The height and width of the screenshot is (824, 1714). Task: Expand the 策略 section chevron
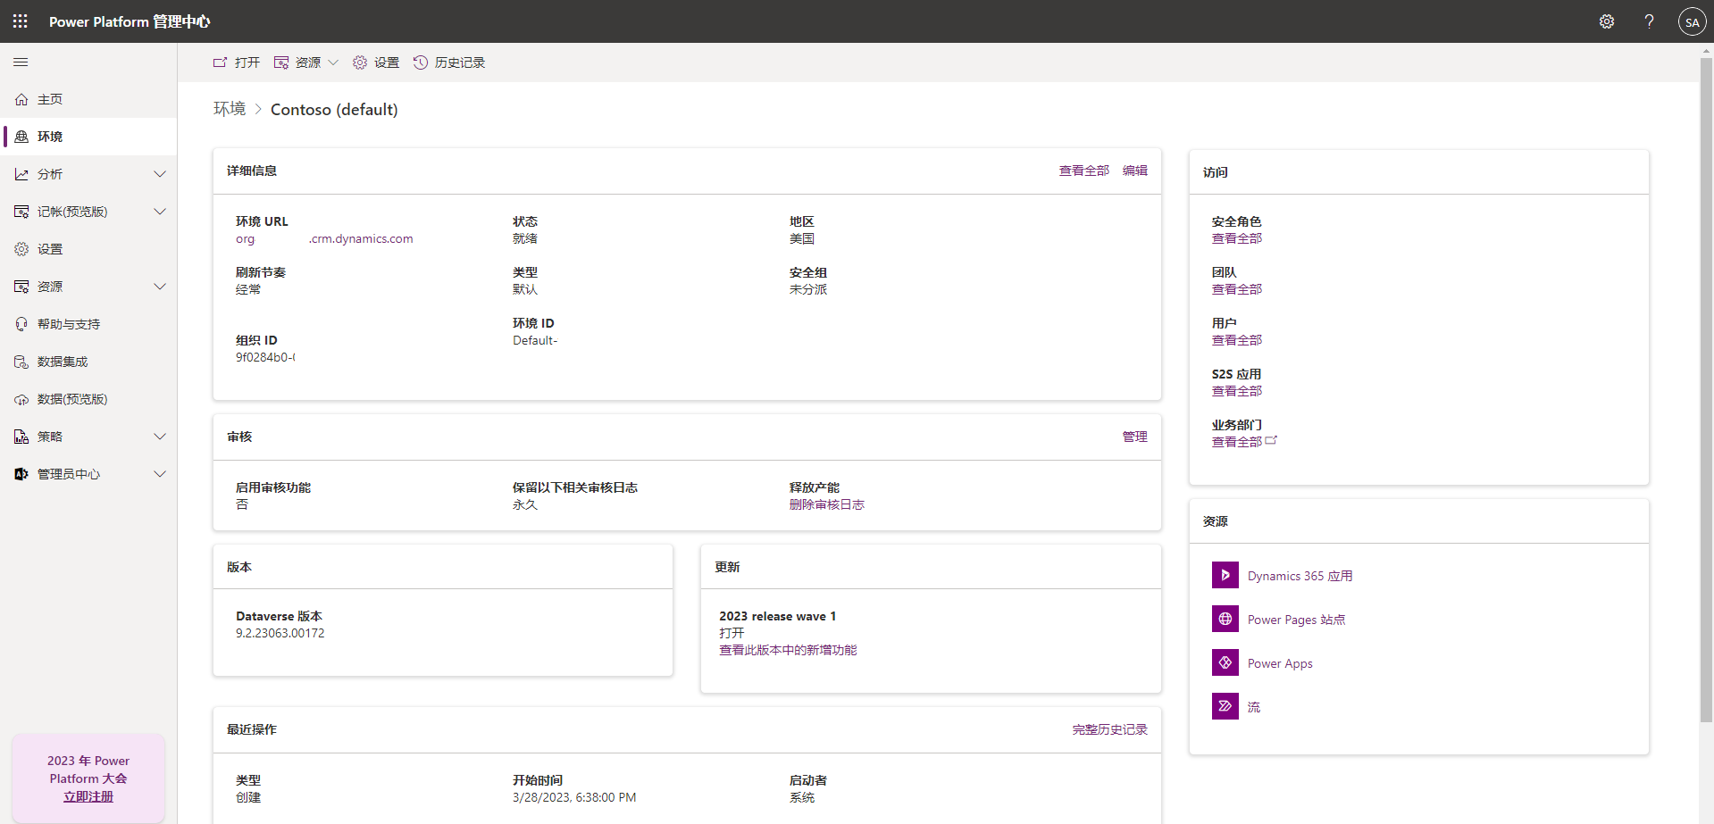tap(160, 437)
